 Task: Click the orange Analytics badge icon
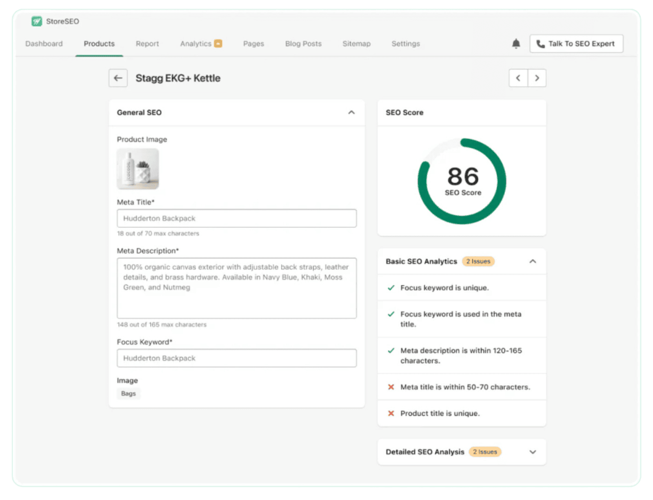click(x=218, y=43)
